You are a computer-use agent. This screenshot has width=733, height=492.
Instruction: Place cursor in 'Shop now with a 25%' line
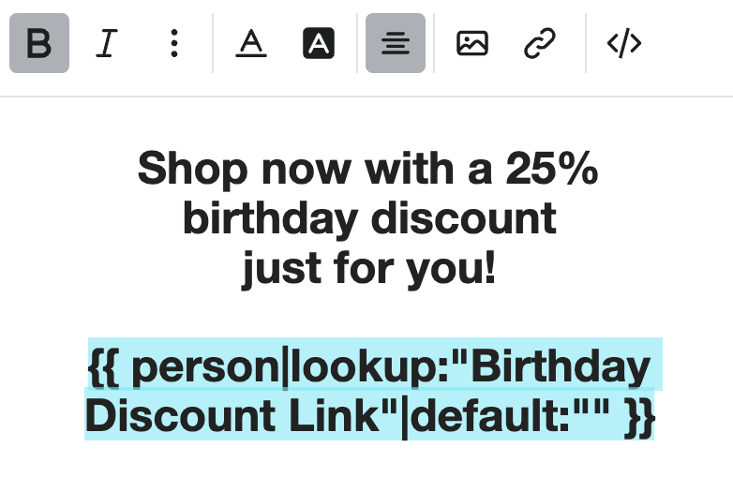(367, 169)
